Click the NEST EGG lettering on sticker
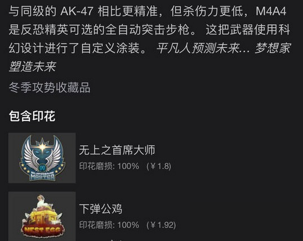This screenshot has height=241, width=303. pos(41,230)
